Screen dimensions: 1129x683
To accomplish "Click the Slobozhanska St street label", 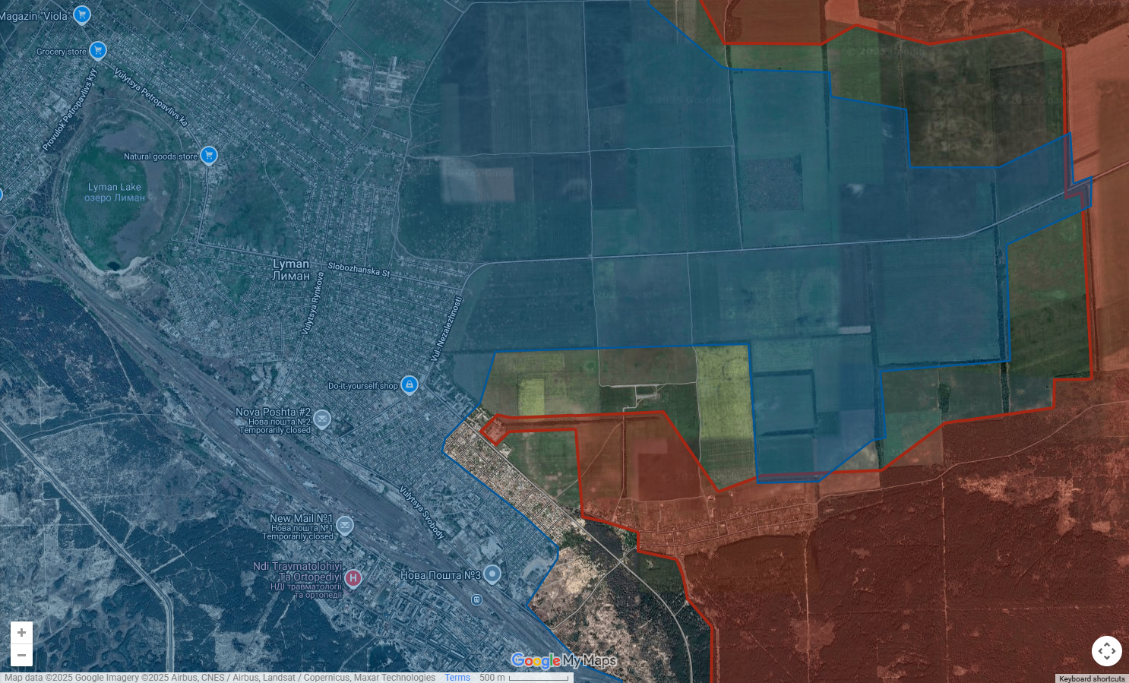I will click(359, 269).
